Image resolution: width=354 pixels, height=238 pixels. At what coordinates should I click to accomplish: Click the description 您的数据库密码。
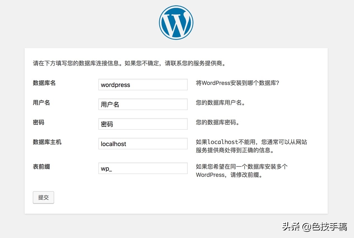tap(218, 122)
